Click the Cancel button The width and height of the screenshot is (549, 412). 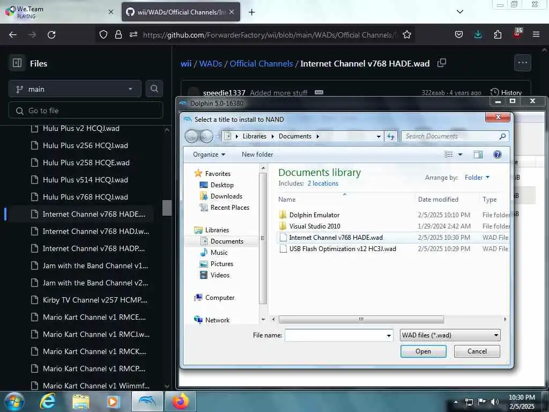[x=477, y=351]
